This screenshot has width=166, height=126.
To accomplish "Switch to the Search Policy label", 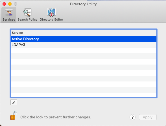I will [27, 19].
